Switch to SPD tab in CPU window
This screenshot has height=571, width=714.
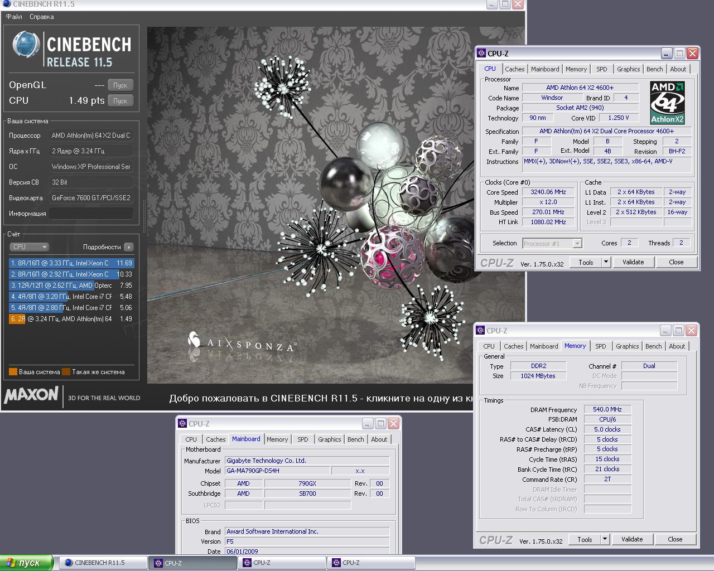coord(601,69)
